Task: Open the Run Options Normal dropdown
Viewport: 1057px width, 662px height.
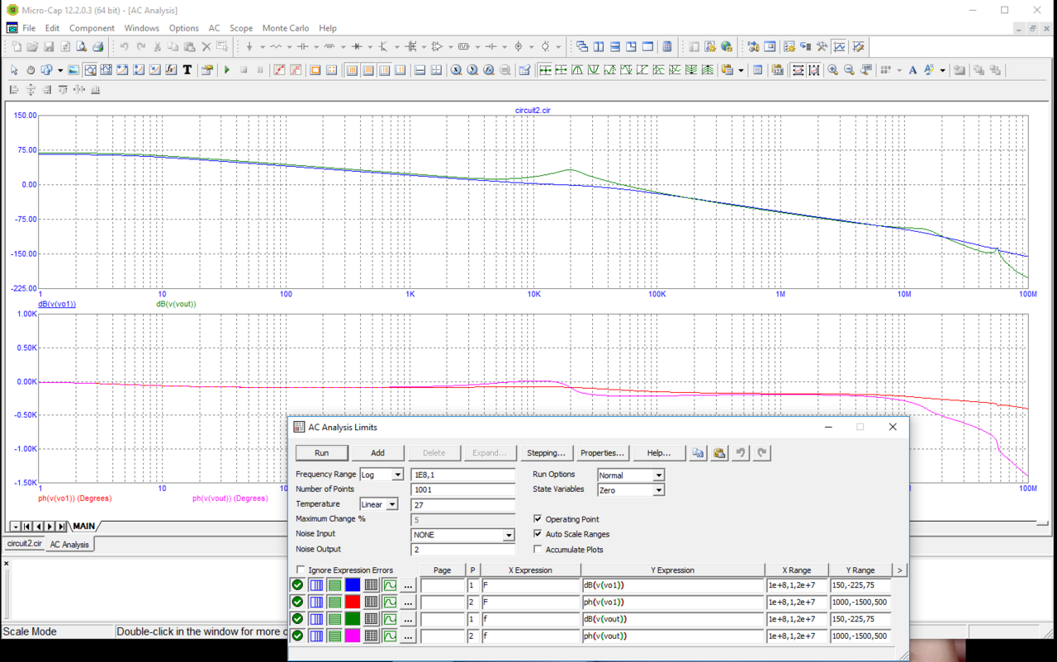Action: 658,475
